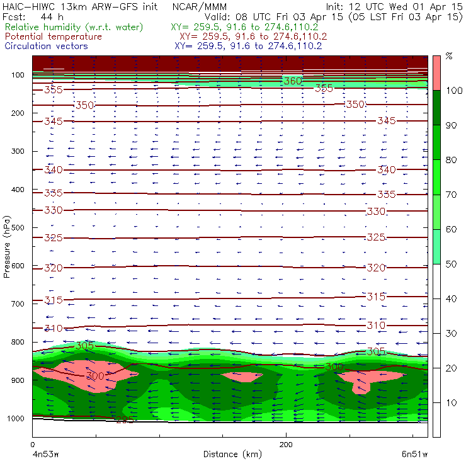Click the white 40–50% colorbar segment

pyautogui.click(x=436, y=281)
